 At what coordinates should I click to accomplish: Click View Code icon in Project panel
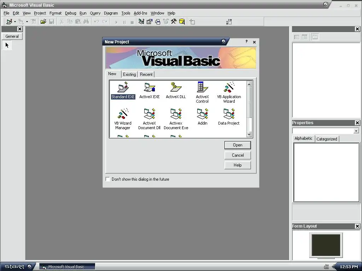[x=297, y=37]
